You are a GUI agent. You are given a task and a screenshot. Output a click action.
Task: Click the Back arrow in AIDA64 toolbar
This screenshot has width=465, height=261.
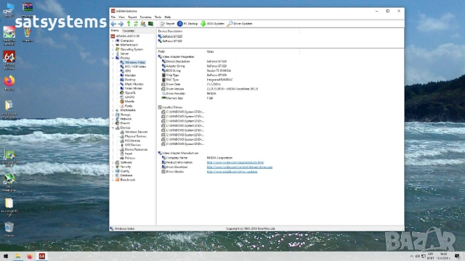113,24
